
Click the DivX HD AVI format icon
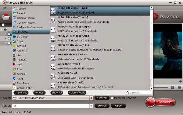53,76
